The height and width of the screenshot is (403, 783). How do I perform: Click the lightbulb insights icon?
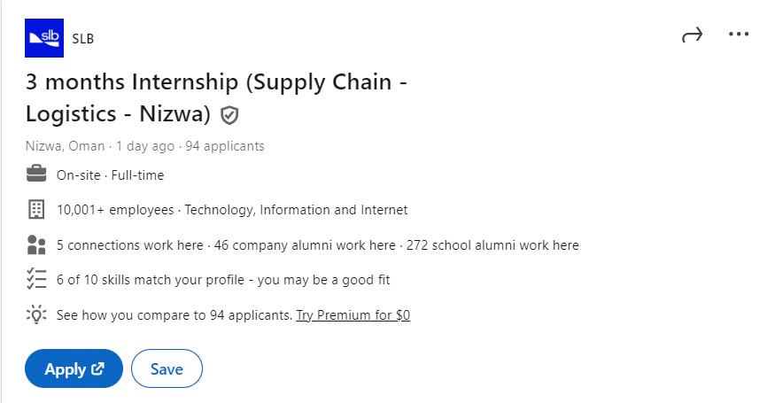[36, 314]
